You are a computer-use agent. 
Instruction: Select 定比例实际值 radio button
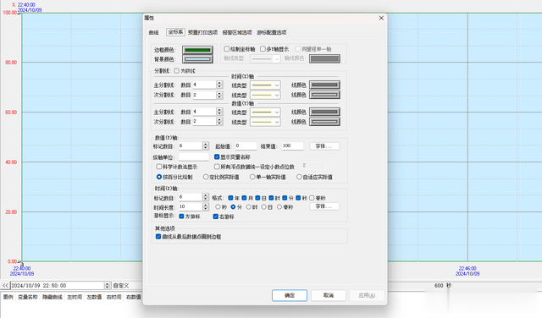206,177
